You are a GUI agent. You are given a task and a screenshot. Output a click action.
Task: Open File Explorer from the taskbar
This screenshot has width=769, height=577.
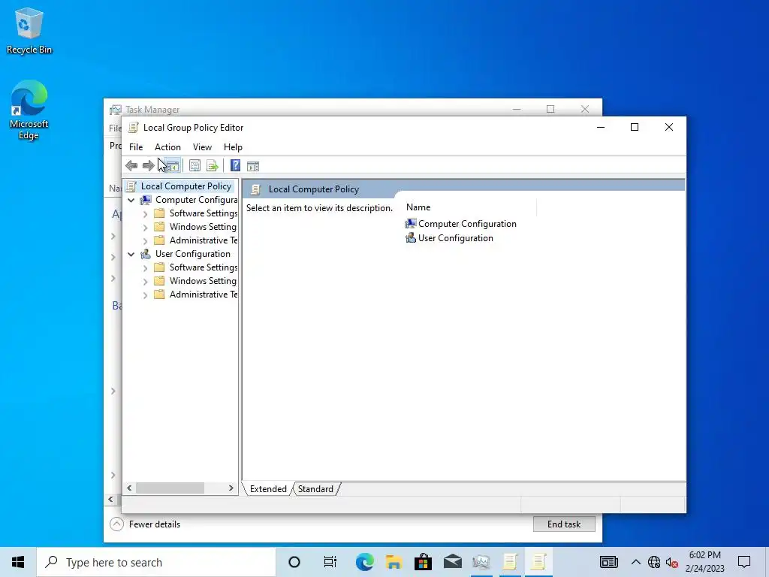[394, 562]
